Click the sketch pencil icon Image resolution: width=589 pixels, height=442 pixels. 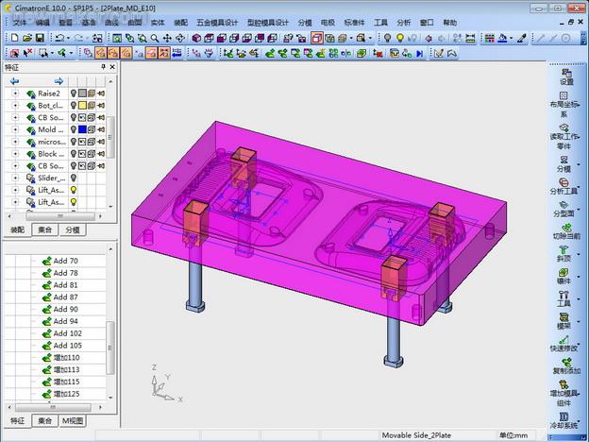[438, 54]
